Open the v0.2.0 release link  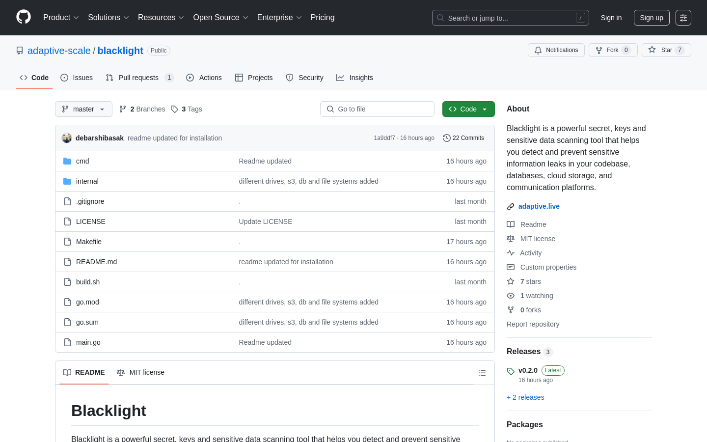528,370
